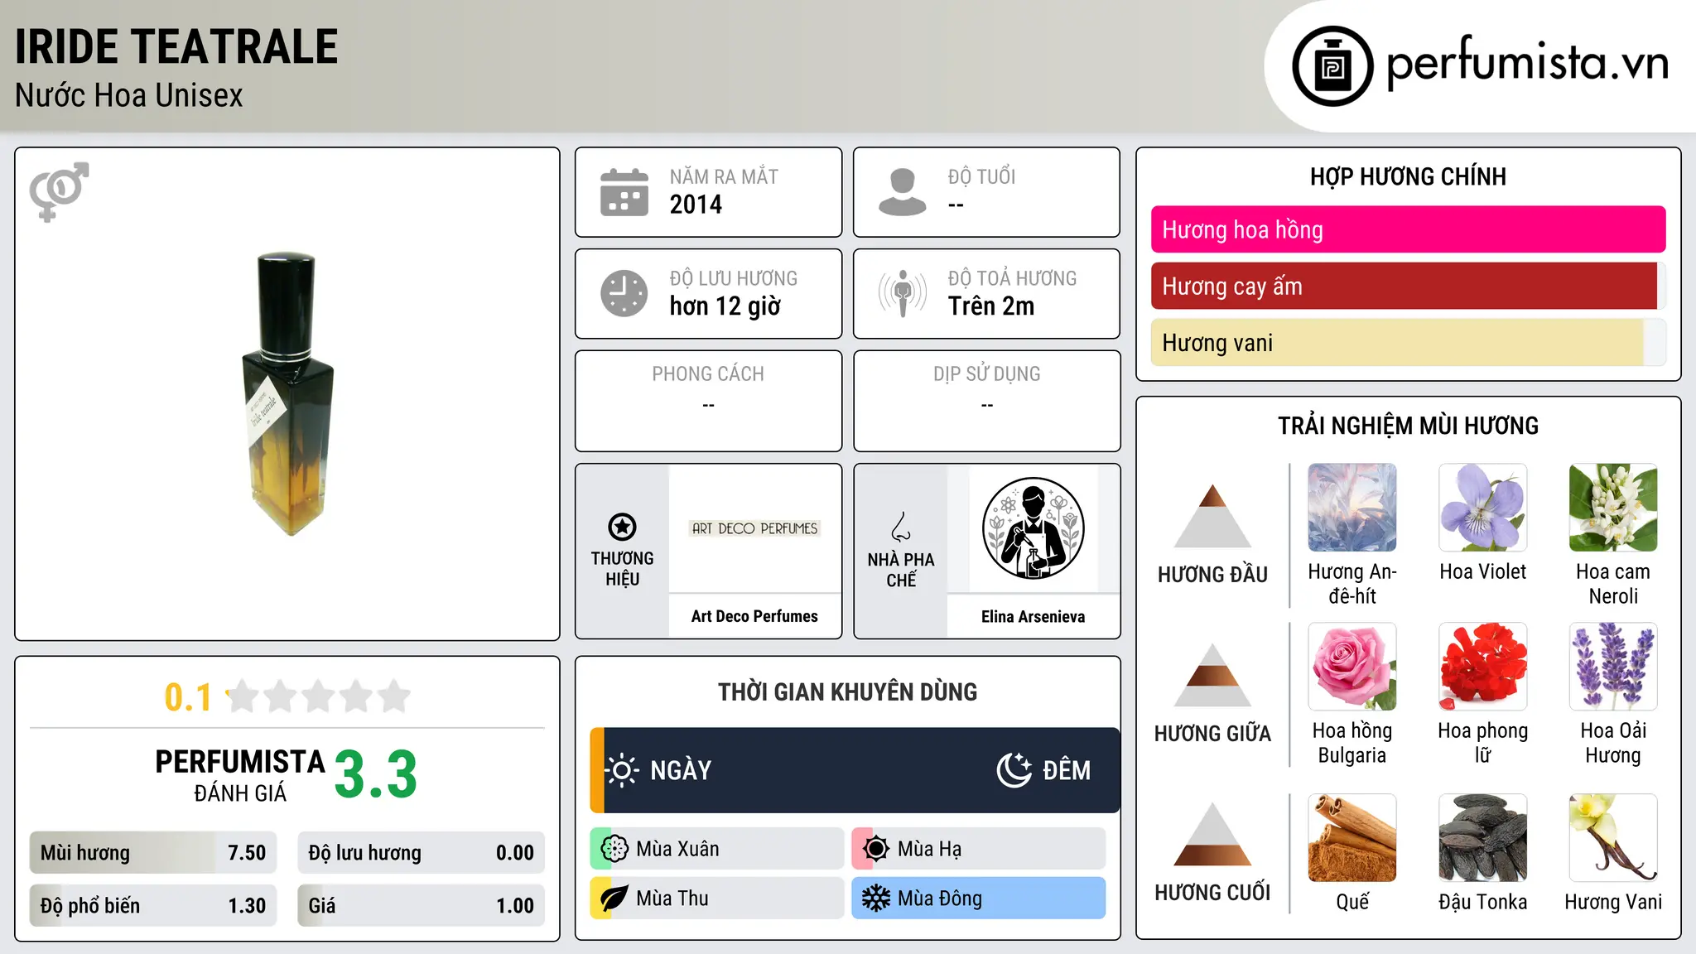The height and width of the screenshot is (954, 1696).
Task: Click the HƯƠNG ĐẦU label
Action: [1212, 575]
